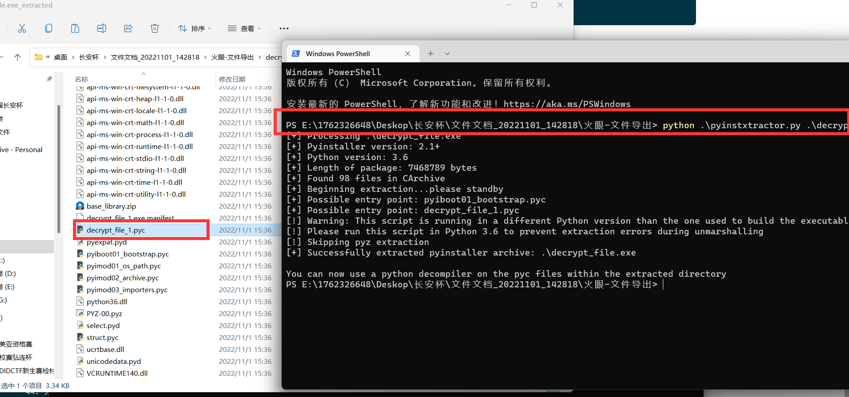The image size is (849, 397).
Task: Click the pyimod03_importers.pyc file icon
Action: click(80, 290)
